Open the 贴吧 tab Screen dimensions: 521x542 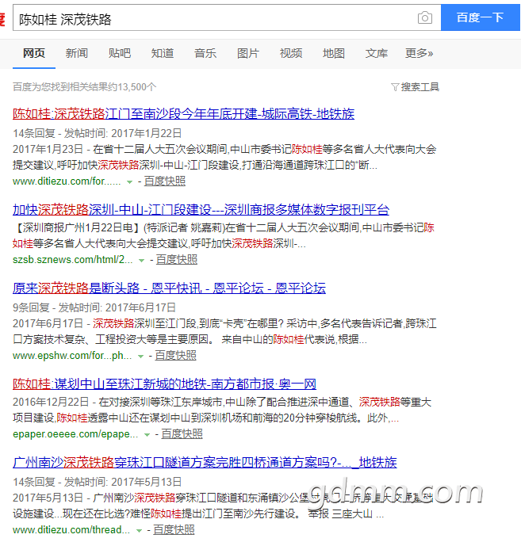tap(120, 53)
